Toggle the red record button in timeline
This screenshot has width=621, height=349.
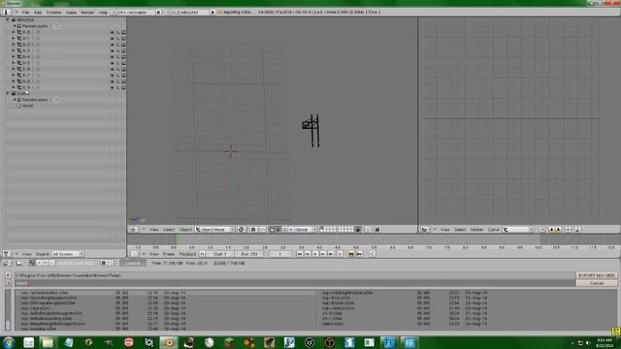click(x=340, y=254)
